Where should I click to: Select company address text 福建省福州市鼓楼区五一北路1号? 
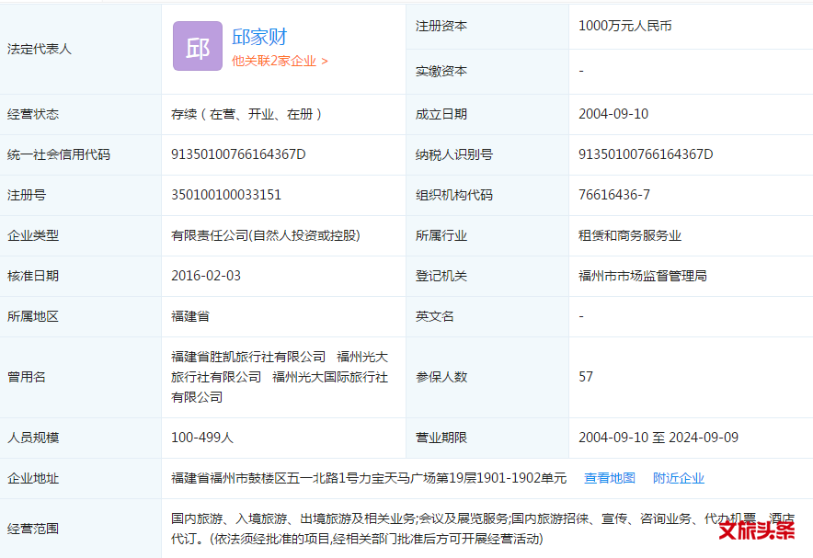click(265, 478)
